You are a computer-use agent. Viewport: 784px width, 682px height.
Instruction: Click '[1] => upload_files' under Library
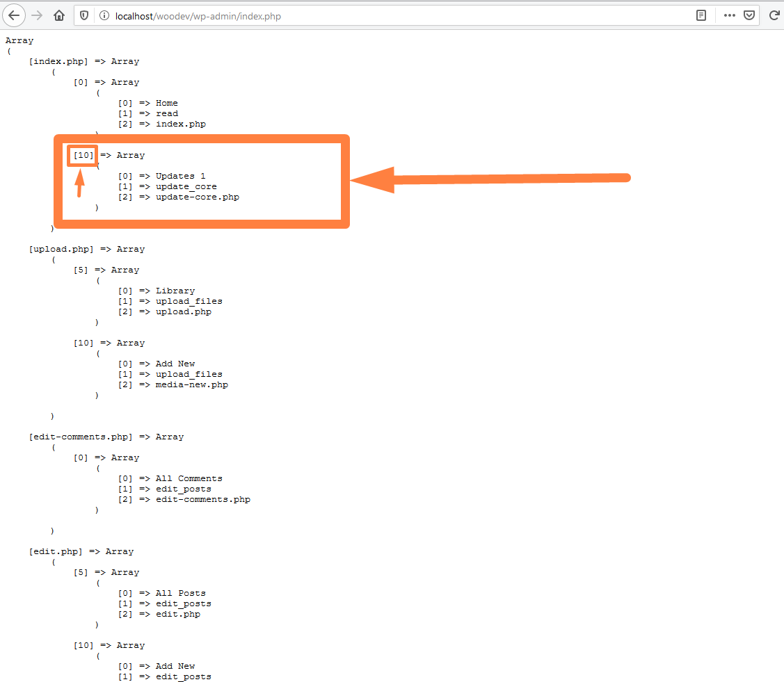coord(170,301)
